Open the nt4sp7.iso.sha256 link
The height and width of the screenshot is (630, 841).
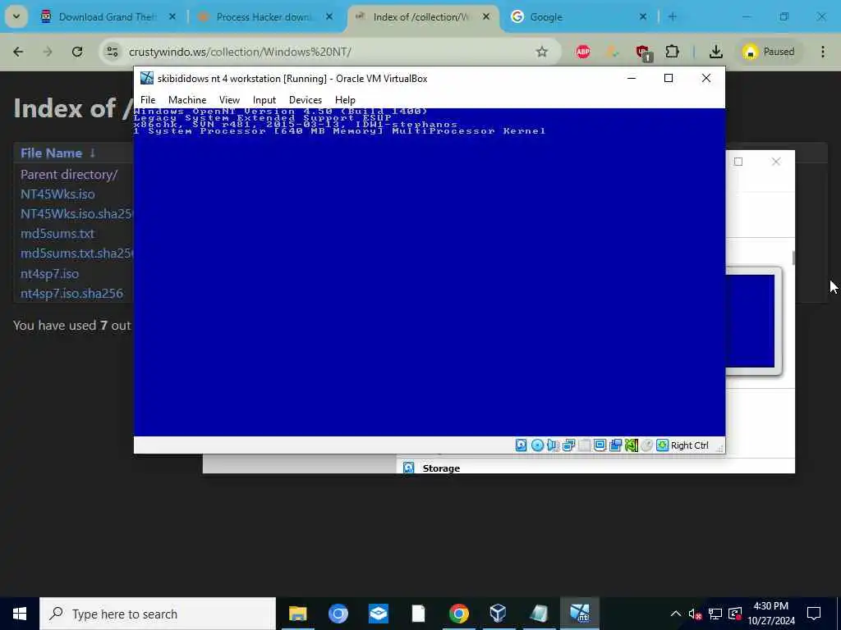(71, 294)
